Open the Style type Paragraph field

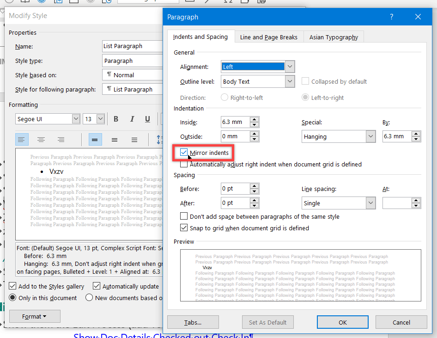pos(133,61)
